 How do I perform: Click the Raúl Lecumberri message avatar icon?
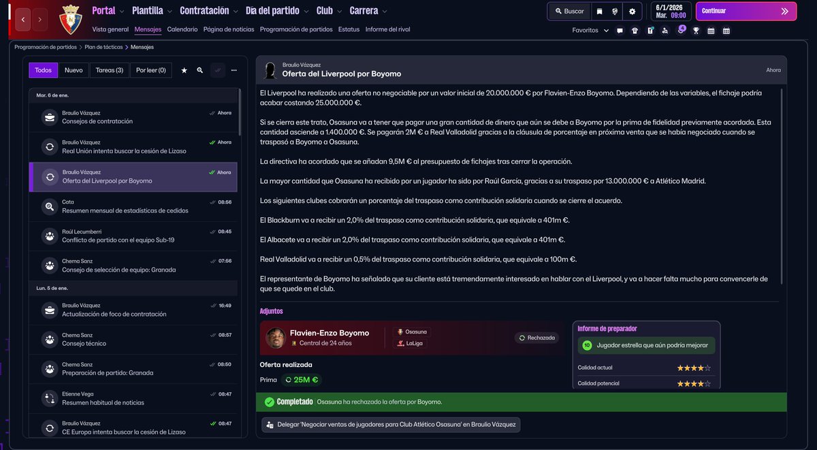click(x=50, y=236)
